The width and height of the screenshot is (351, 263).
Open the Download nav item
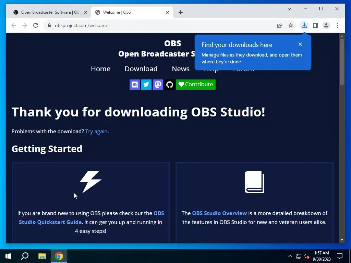(141, 69)
